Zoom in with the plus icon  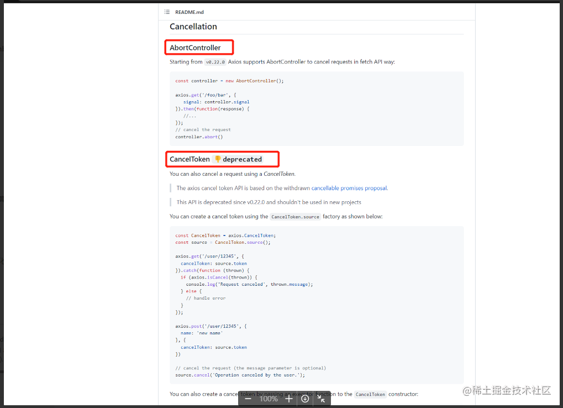(x=288, y=399)
